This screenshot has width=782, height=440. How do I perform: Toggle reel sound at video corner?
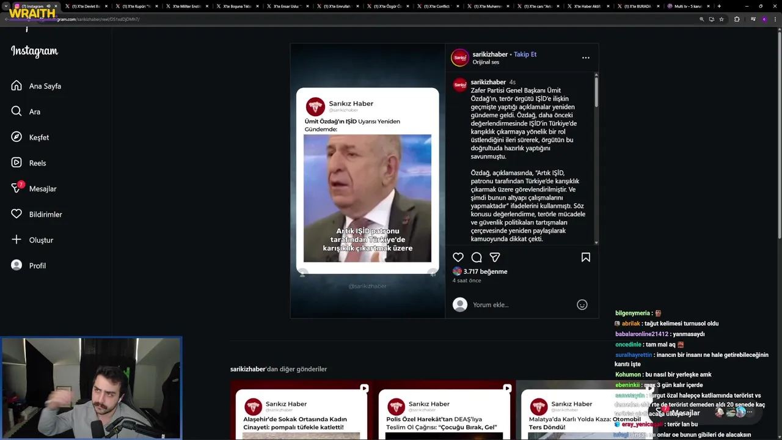(433, 273)
